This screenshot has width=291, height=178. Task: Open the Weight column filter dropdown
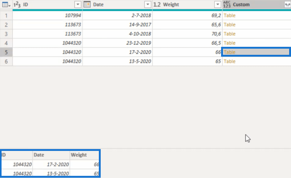coord(217,4)
